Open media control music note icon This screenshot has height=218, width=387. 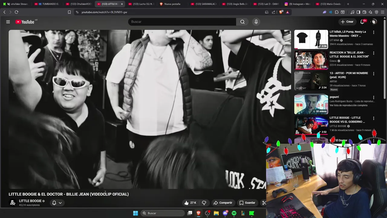pos(352,12)
